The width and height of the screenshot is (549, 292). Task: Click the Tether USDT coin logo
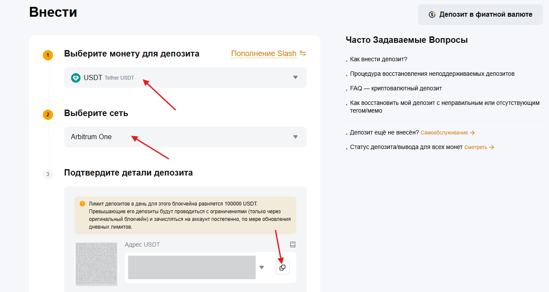click(76, 78)
